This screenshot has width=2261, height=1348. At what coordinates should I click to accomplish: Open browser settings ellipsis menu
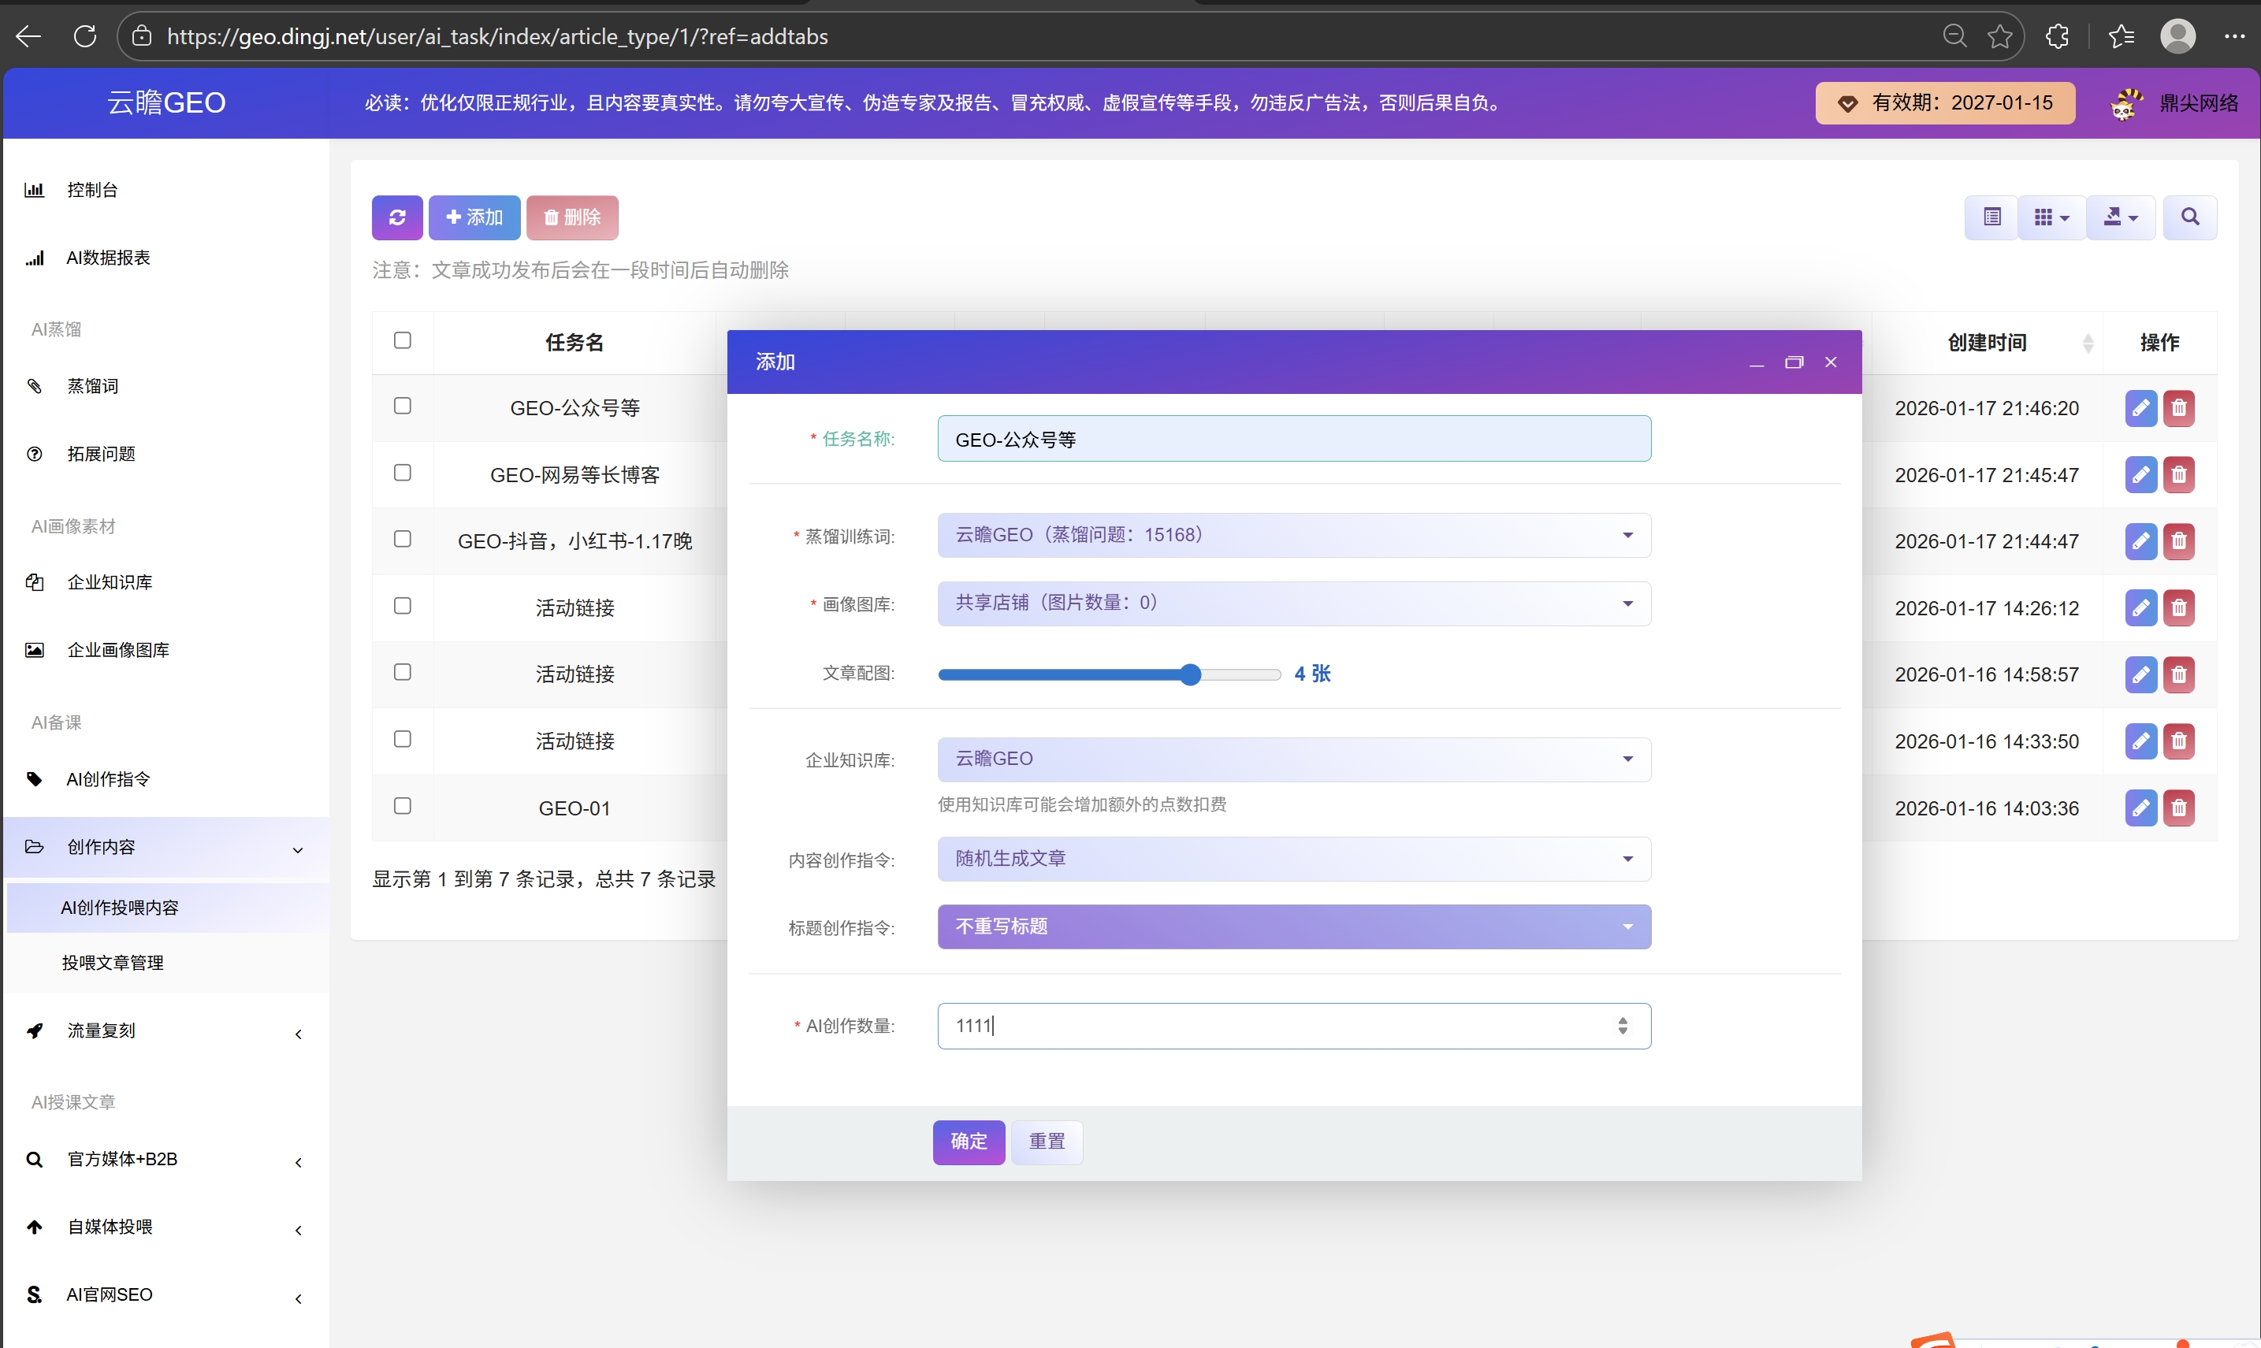click(2235, 36)
